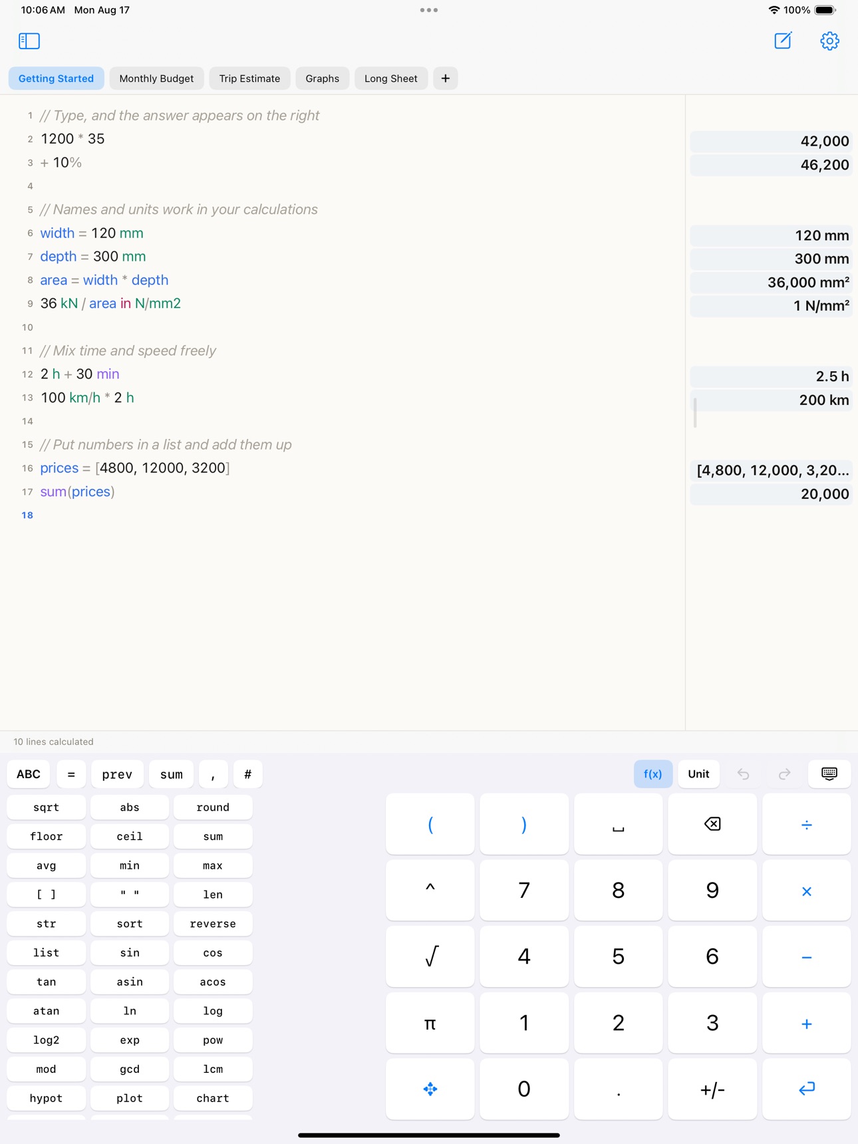Open settings gear icon
This screenshot has height=1144, width=858.
pyautogui.click(x=829, y=41)
